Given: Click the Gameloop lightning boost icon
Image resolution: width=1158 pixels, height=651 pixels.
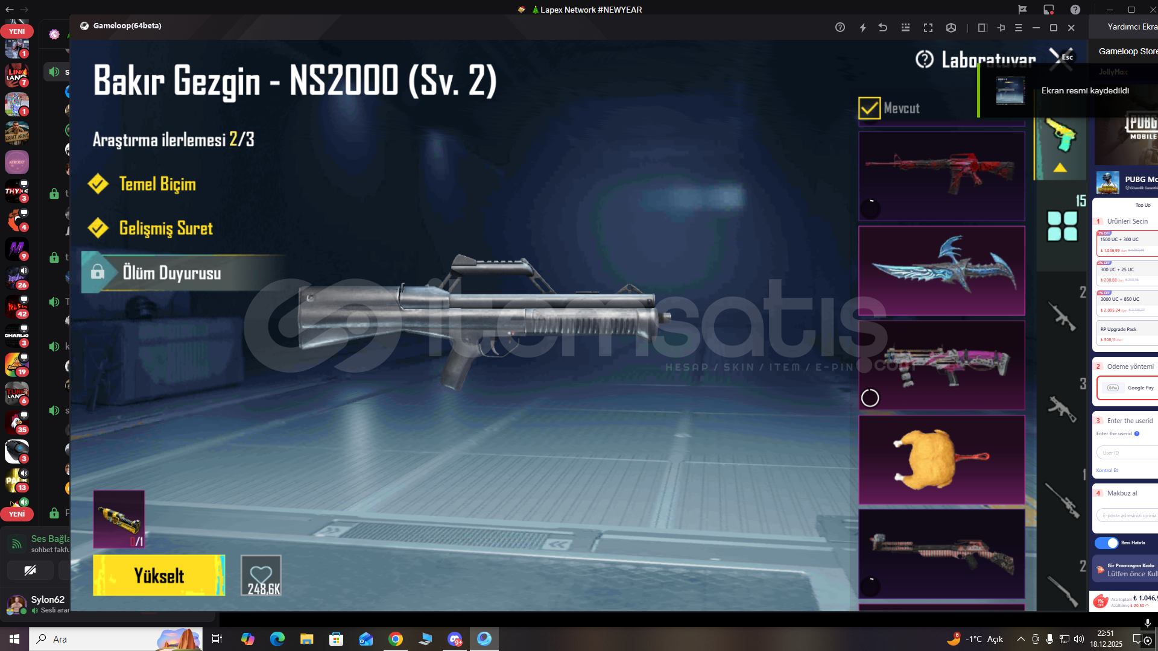Looking at the screenshot, I should 862,28.
